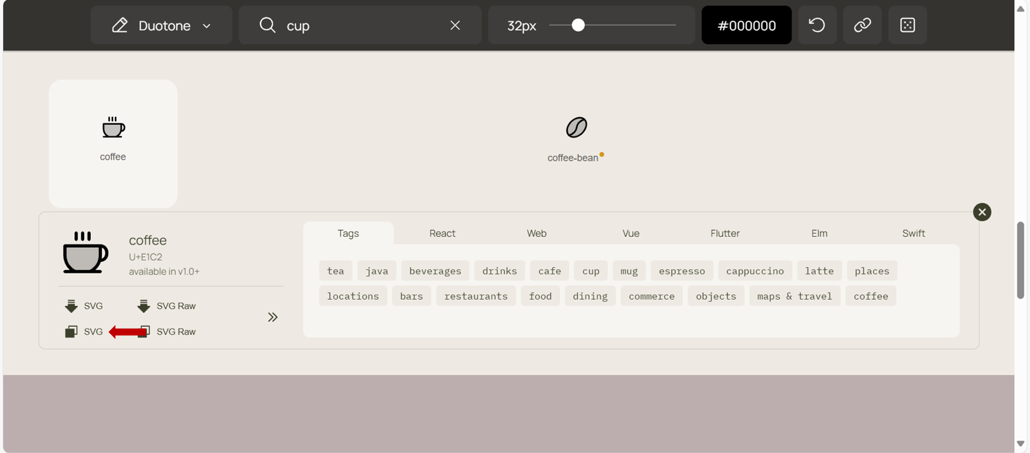Switch to the React tab
The height and width of the screenshot is (453, 1030).
tap(442, 233)
